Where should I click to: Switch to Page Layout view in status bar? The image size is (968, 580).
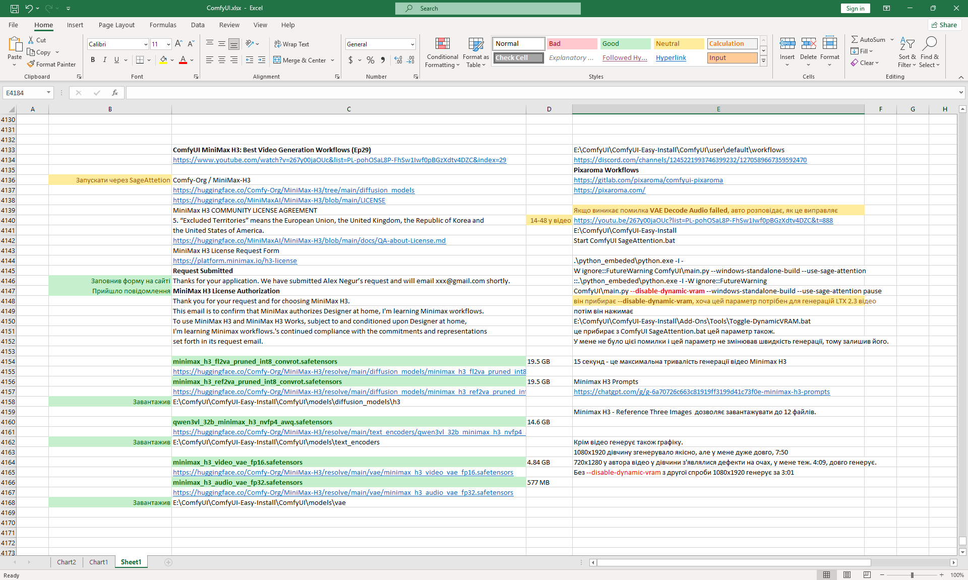click(x=847, y=575)
